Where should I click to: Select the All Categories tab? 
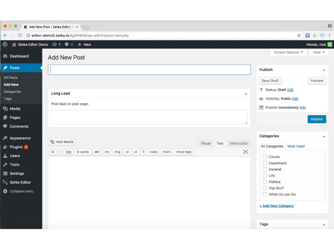coord(272,146)
